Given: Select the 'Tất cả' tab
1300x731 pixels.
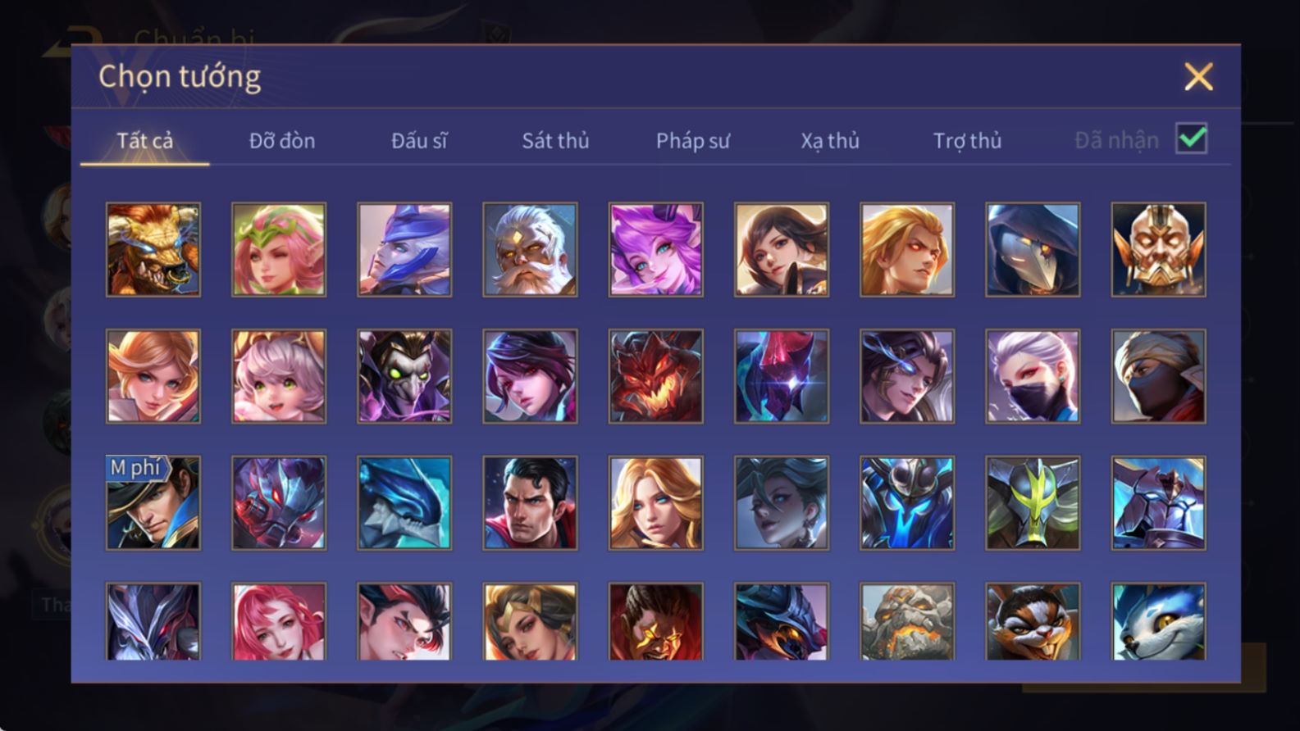Looking at the screenshot, I should (144, 141).
